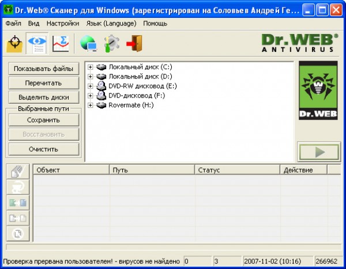Image resolution: width=346 pixels, height=269 pixels.
Task: Expand Rovermate (H:) node
Action: tap(91, 105)
